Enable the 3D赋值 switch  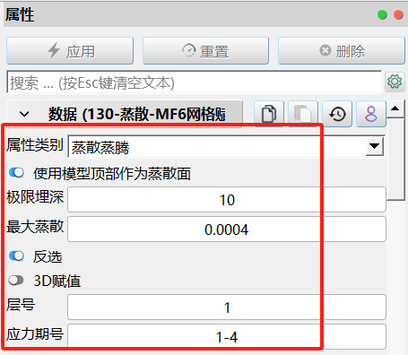[x=16, y=281]
